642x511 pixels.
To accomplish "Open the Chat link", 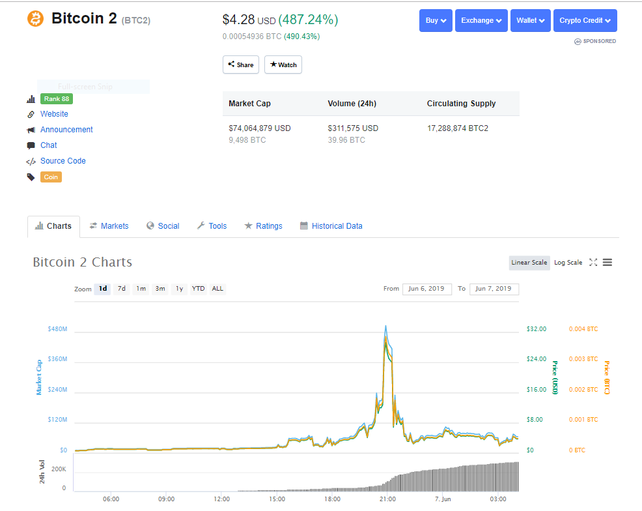I will [x=48, y=145].
